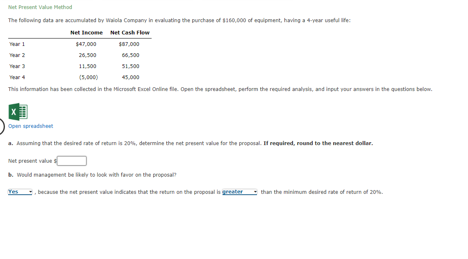
Task: Open the dropdown arrow beside greater
Action: tap(254, 192)
